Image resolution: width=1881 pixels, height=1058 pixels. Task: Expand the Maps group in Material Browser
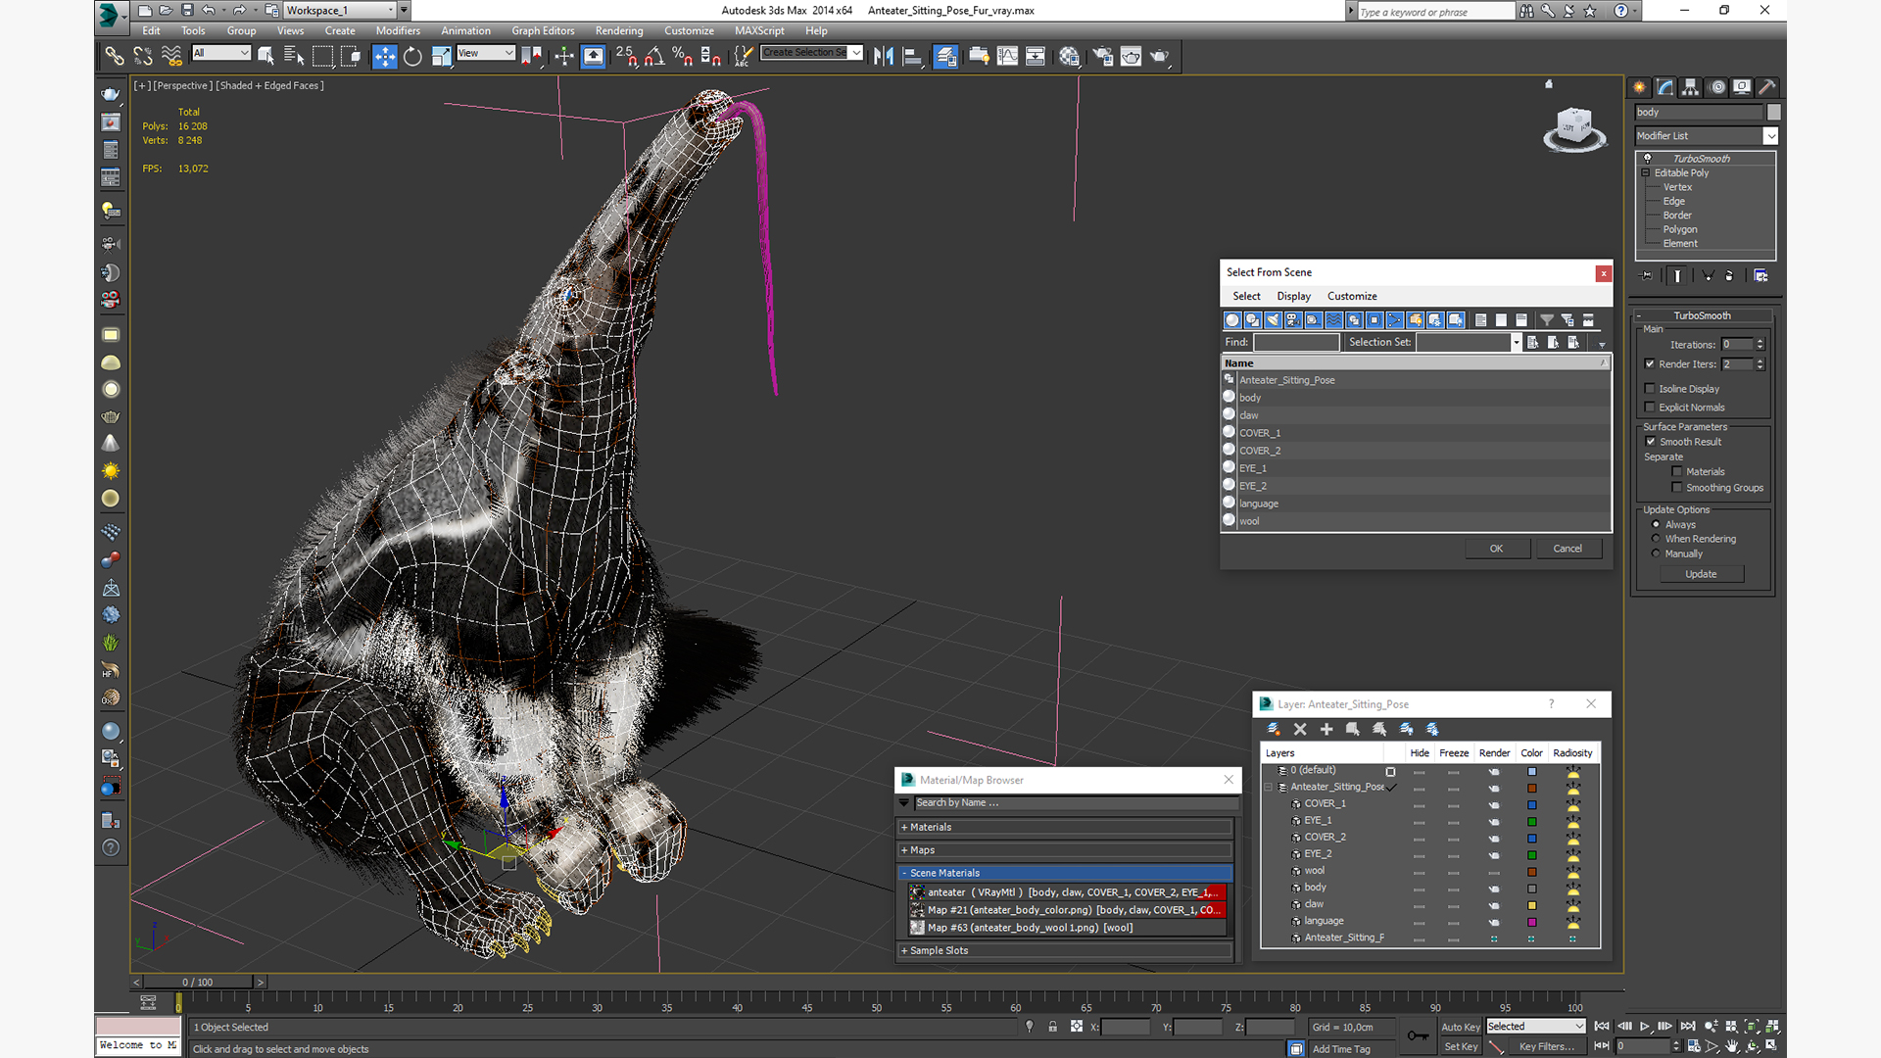[x=1064, y=851]
